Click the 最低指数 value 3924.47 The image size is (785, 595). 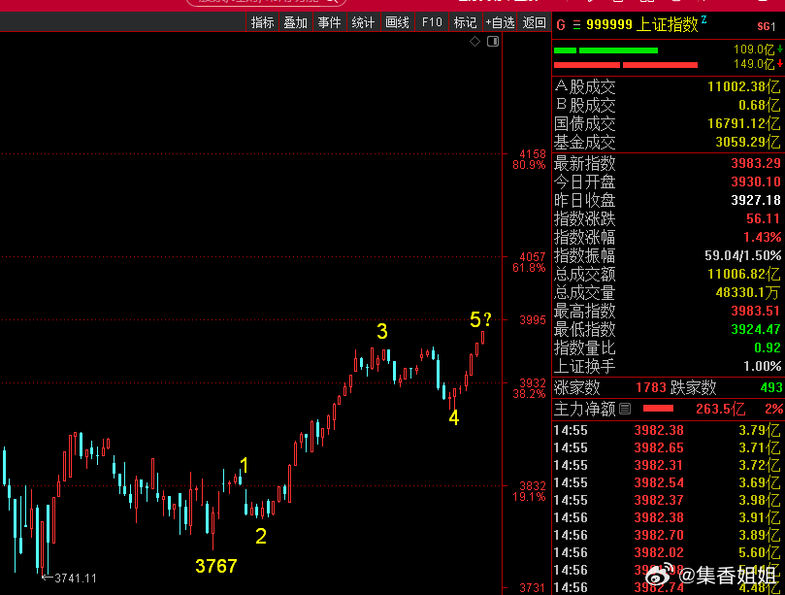[756, 330]
